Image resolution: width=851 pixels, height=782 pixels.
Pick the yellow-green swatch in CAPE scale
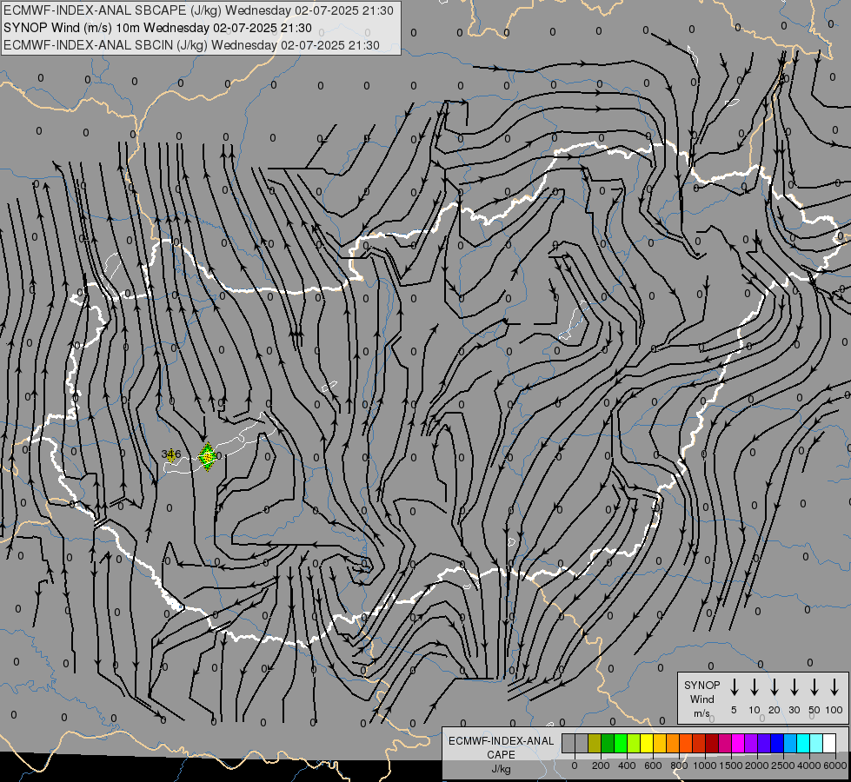(634, 743)
